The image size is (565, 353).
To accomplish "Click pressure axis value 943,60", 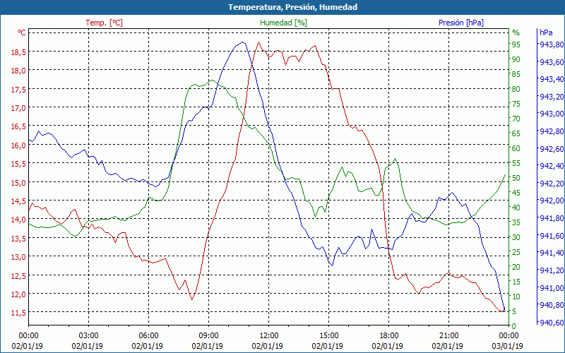I will (552, 62).
